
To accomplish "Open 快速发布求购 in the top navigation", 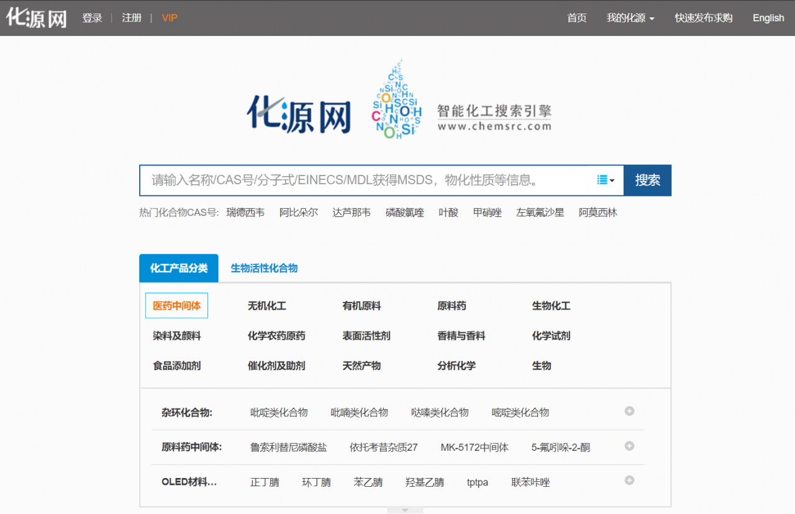I will [x=704, y=18].
